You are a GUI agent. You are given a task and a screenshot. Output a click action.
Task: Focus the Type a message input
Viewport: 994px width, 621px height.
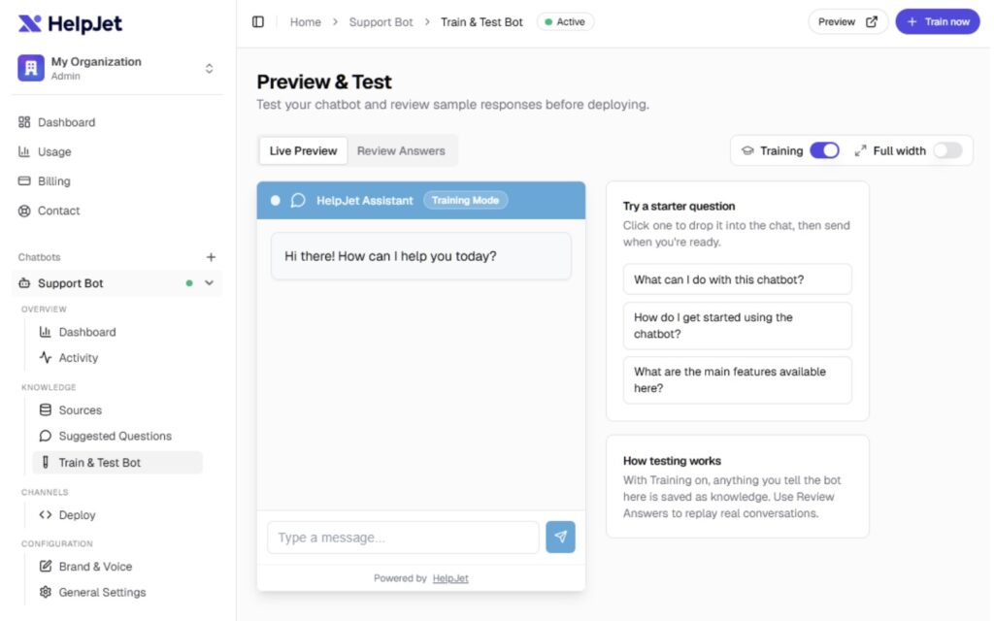tap(403, 538)
